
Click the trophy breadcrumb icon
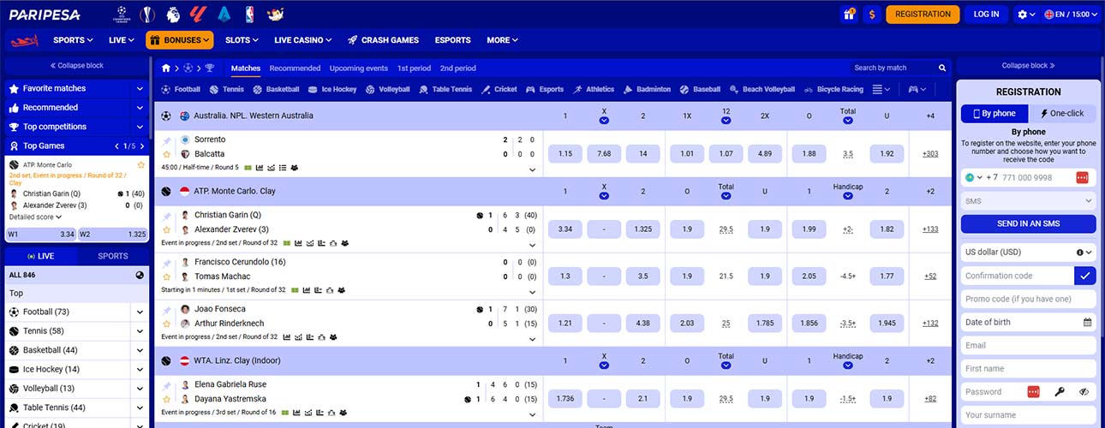click(x=210, y=68)
